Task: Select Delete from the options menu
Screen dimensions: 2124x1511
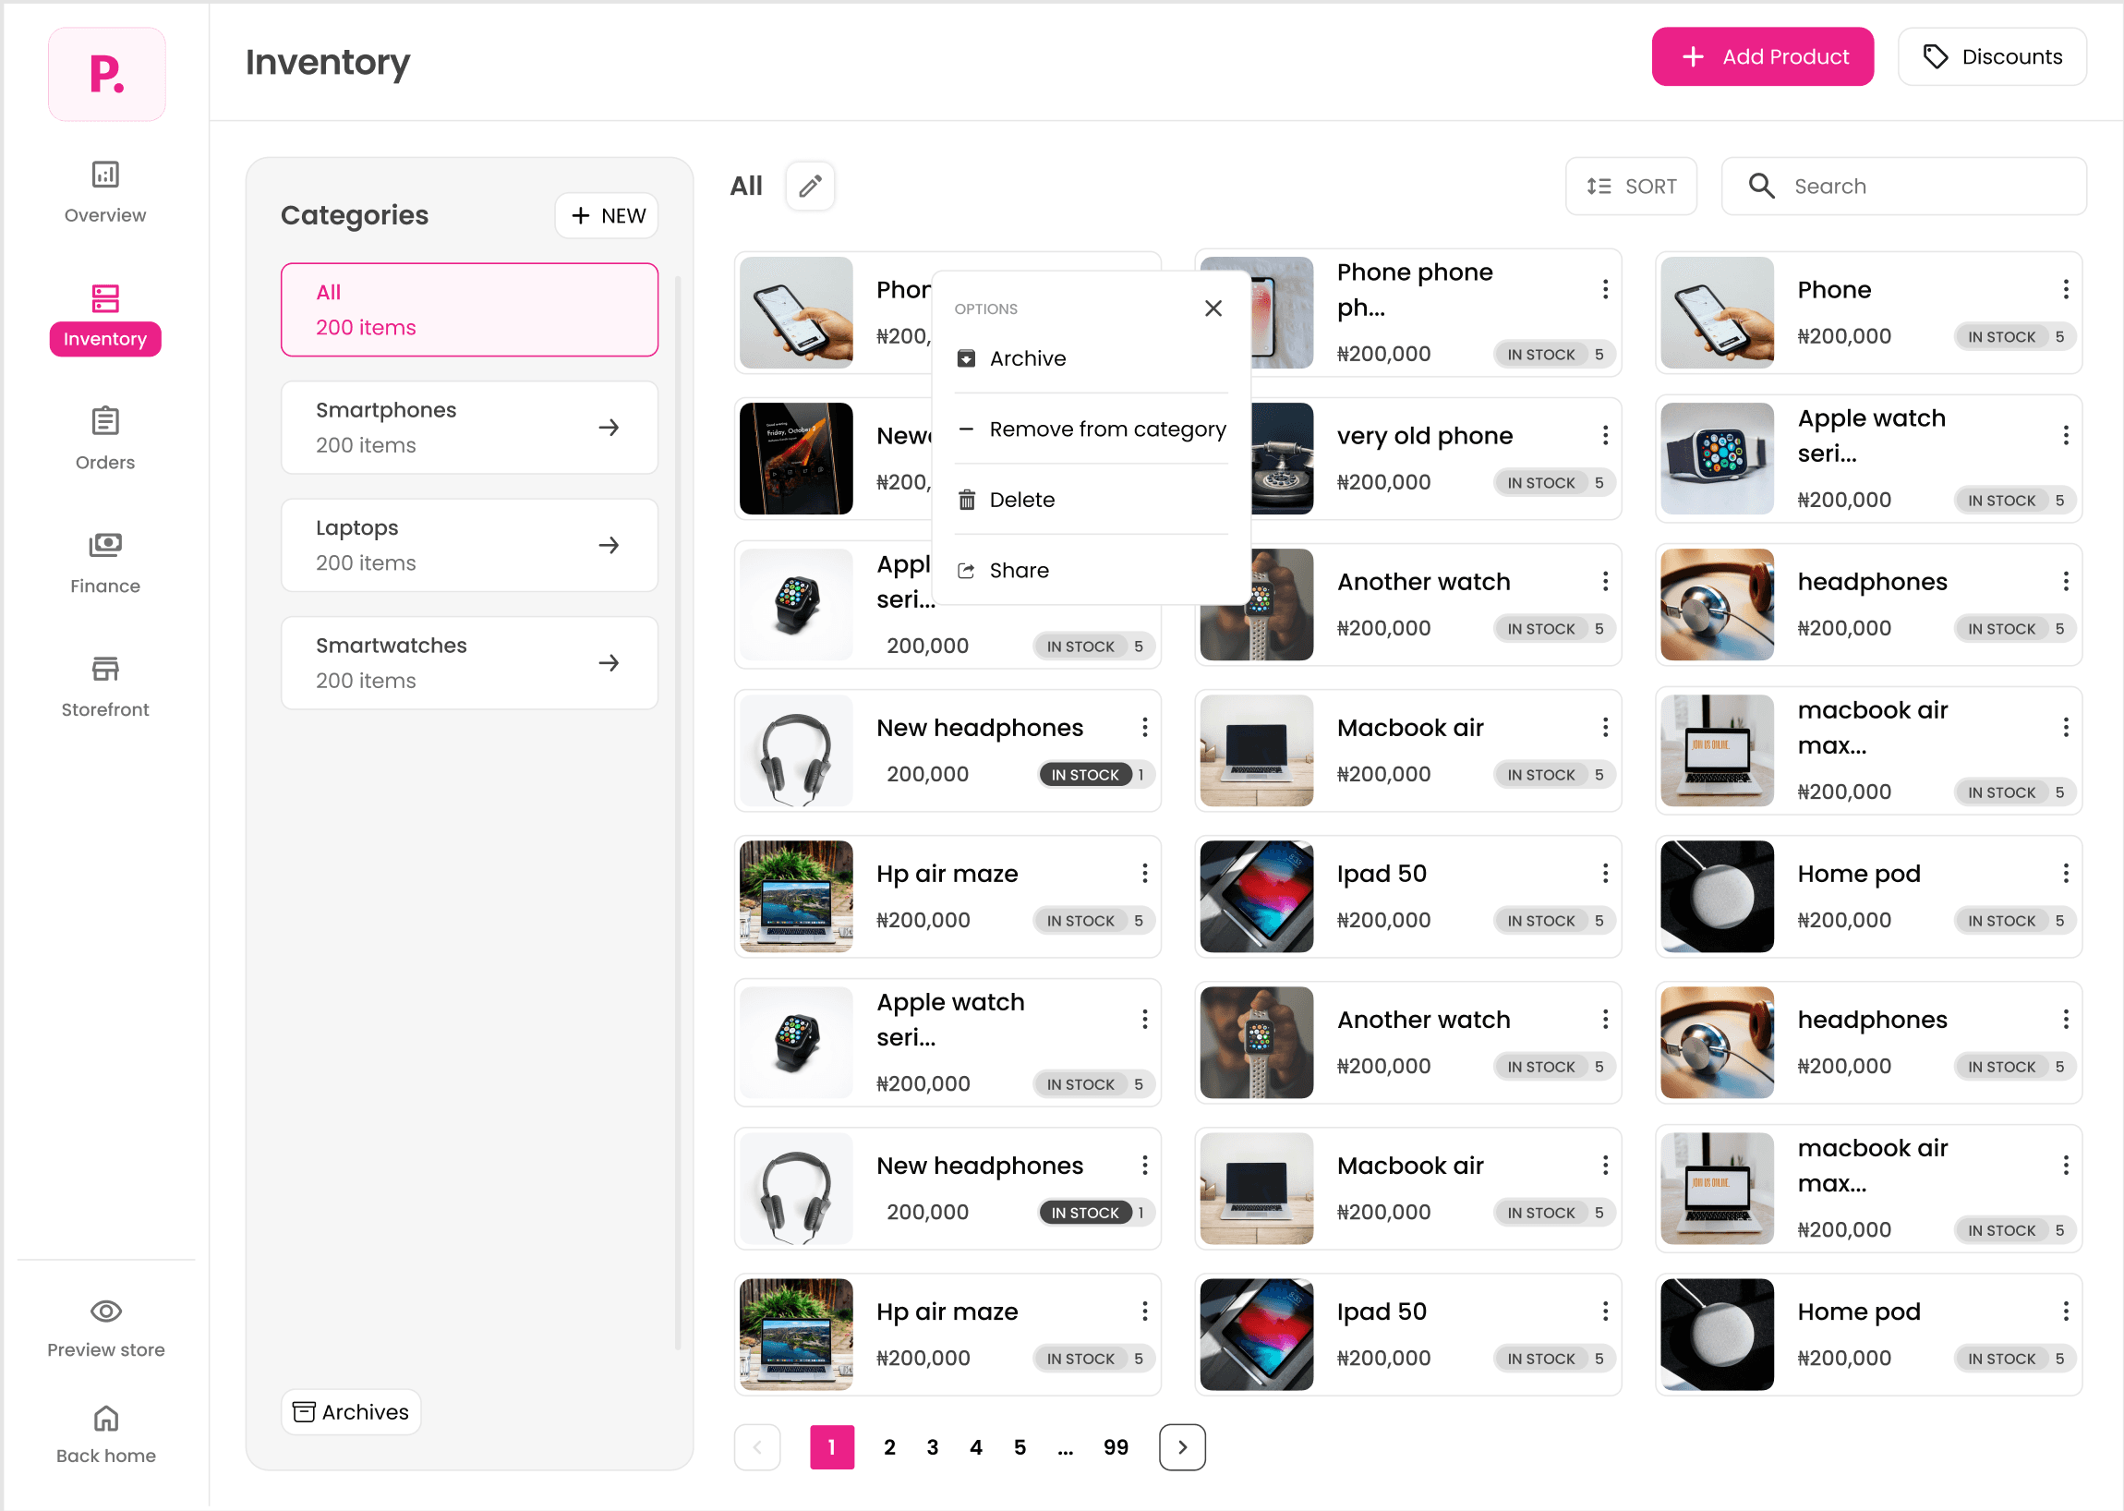Action: [x=1021, y=500]
